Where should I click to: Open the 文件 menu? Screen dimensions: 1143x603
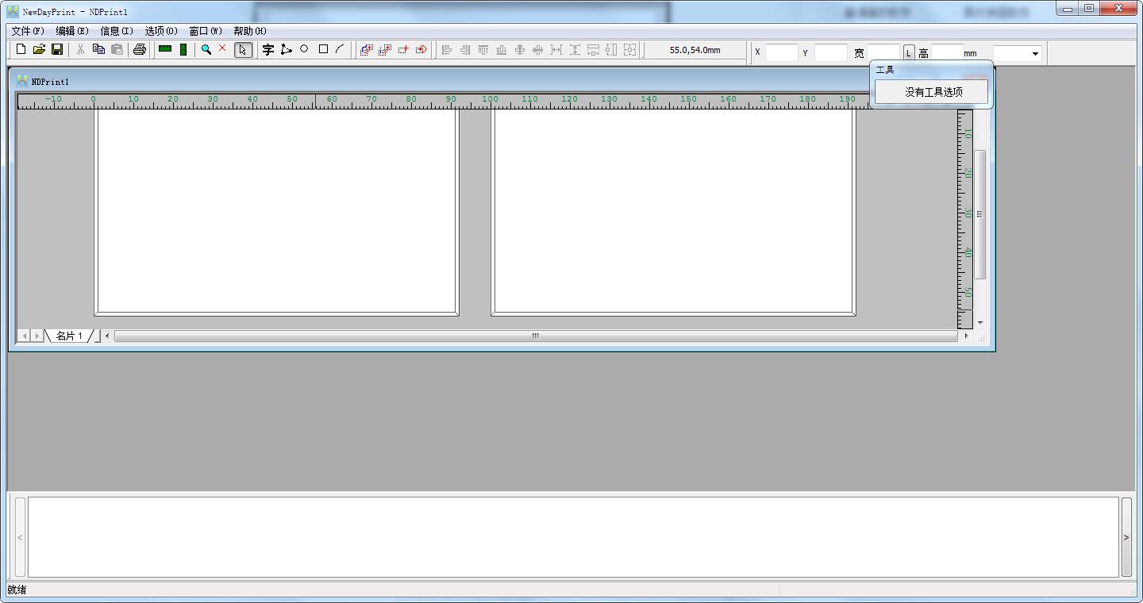(x=28, y=31)
